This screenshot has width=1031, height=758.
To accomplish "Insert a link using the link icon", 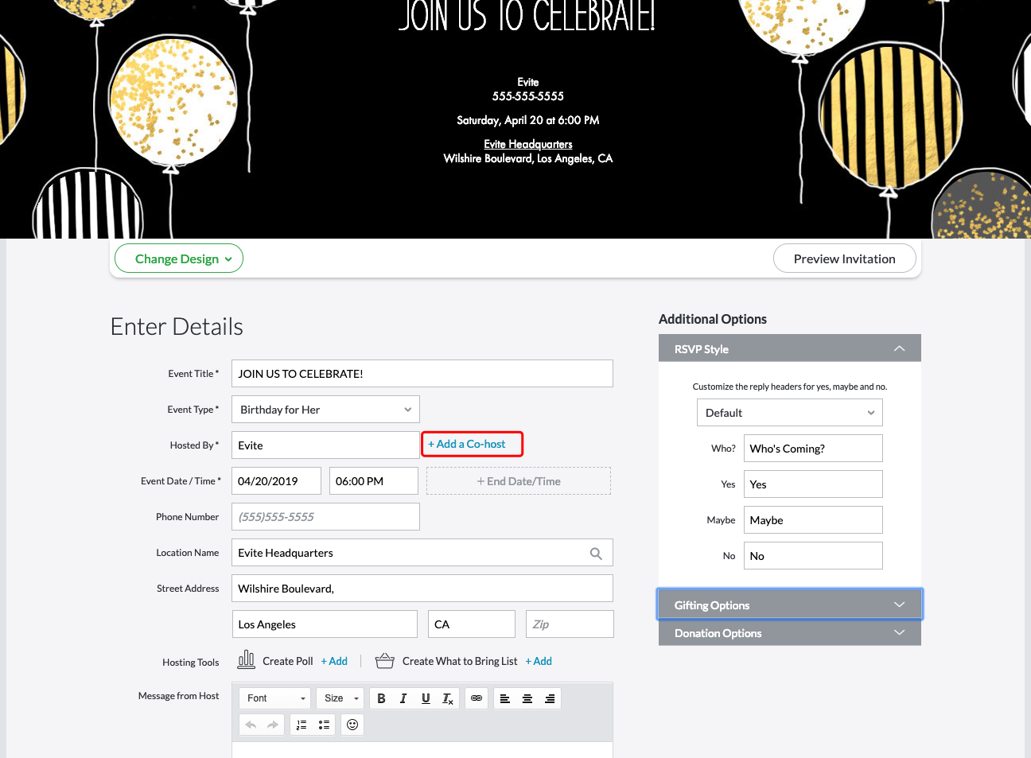I will click(477, 698).
